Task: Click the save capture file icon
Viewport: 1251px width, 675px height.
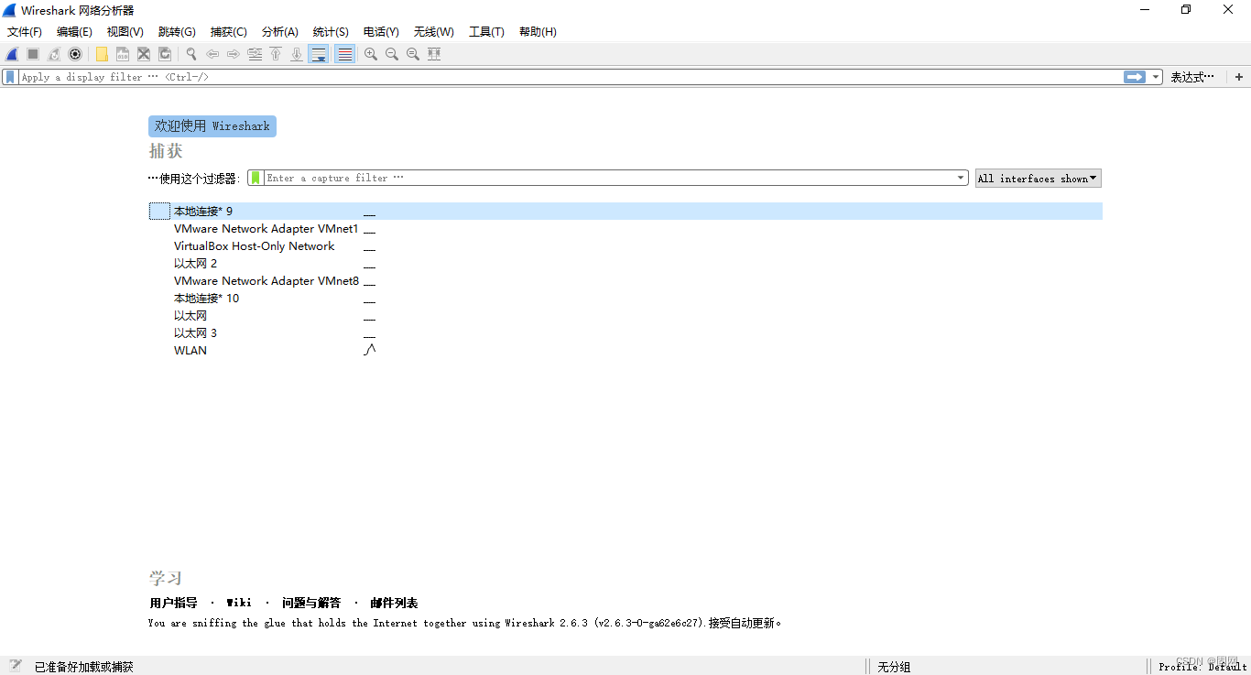Action: coord(123,54)
